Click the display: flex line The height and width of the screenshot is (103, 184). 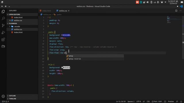[56, 44]
